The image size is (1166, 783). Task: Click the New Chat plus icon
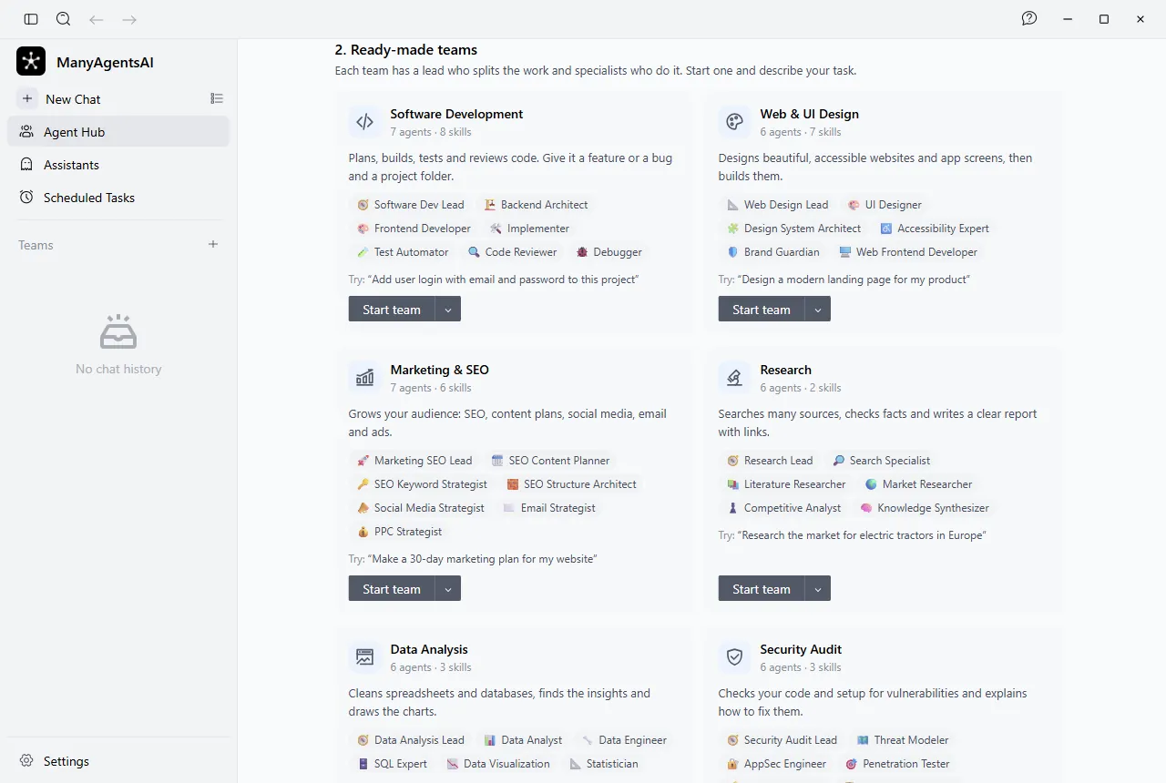(x=27, y=98)
